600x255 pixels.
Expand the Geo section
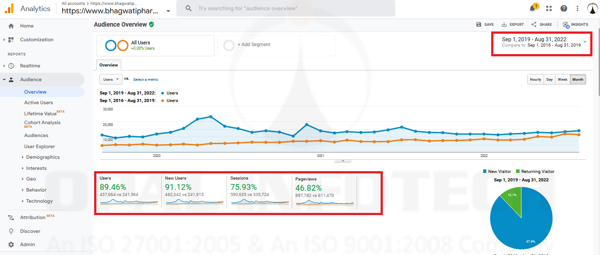pyautogui.click(x=23, y=179)
